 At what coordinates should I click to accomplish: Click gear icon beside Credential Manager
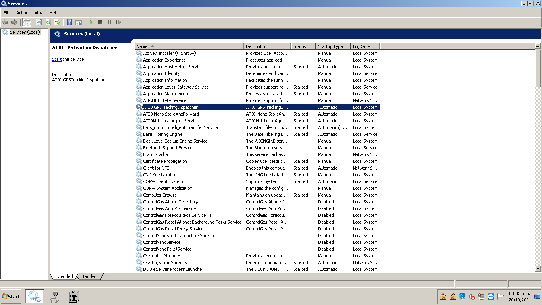click(x=139, y=256)
